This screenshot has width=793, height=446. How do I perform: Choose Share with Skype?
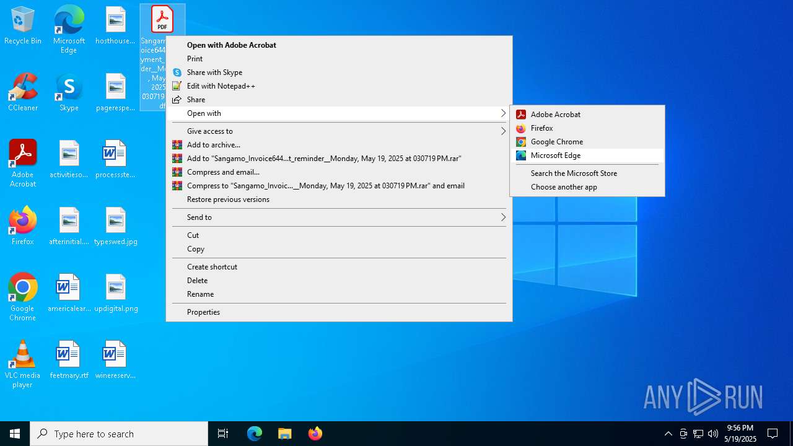339,72
